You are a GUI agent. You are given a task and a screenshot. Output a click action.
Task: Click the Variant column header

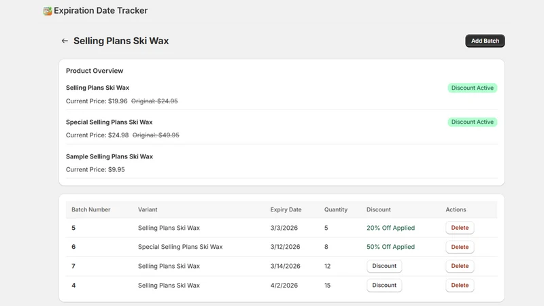[148, 209]
